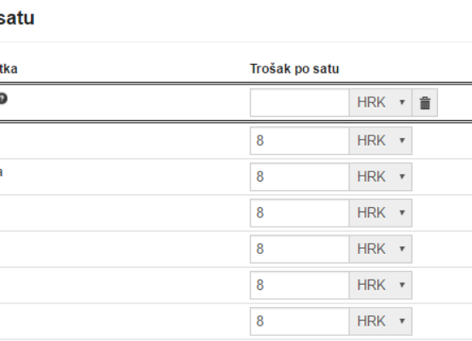Viewport: 472px width, 341px height.
Task: Click the fifth cost field with value 8
Action: coord(300,285)
